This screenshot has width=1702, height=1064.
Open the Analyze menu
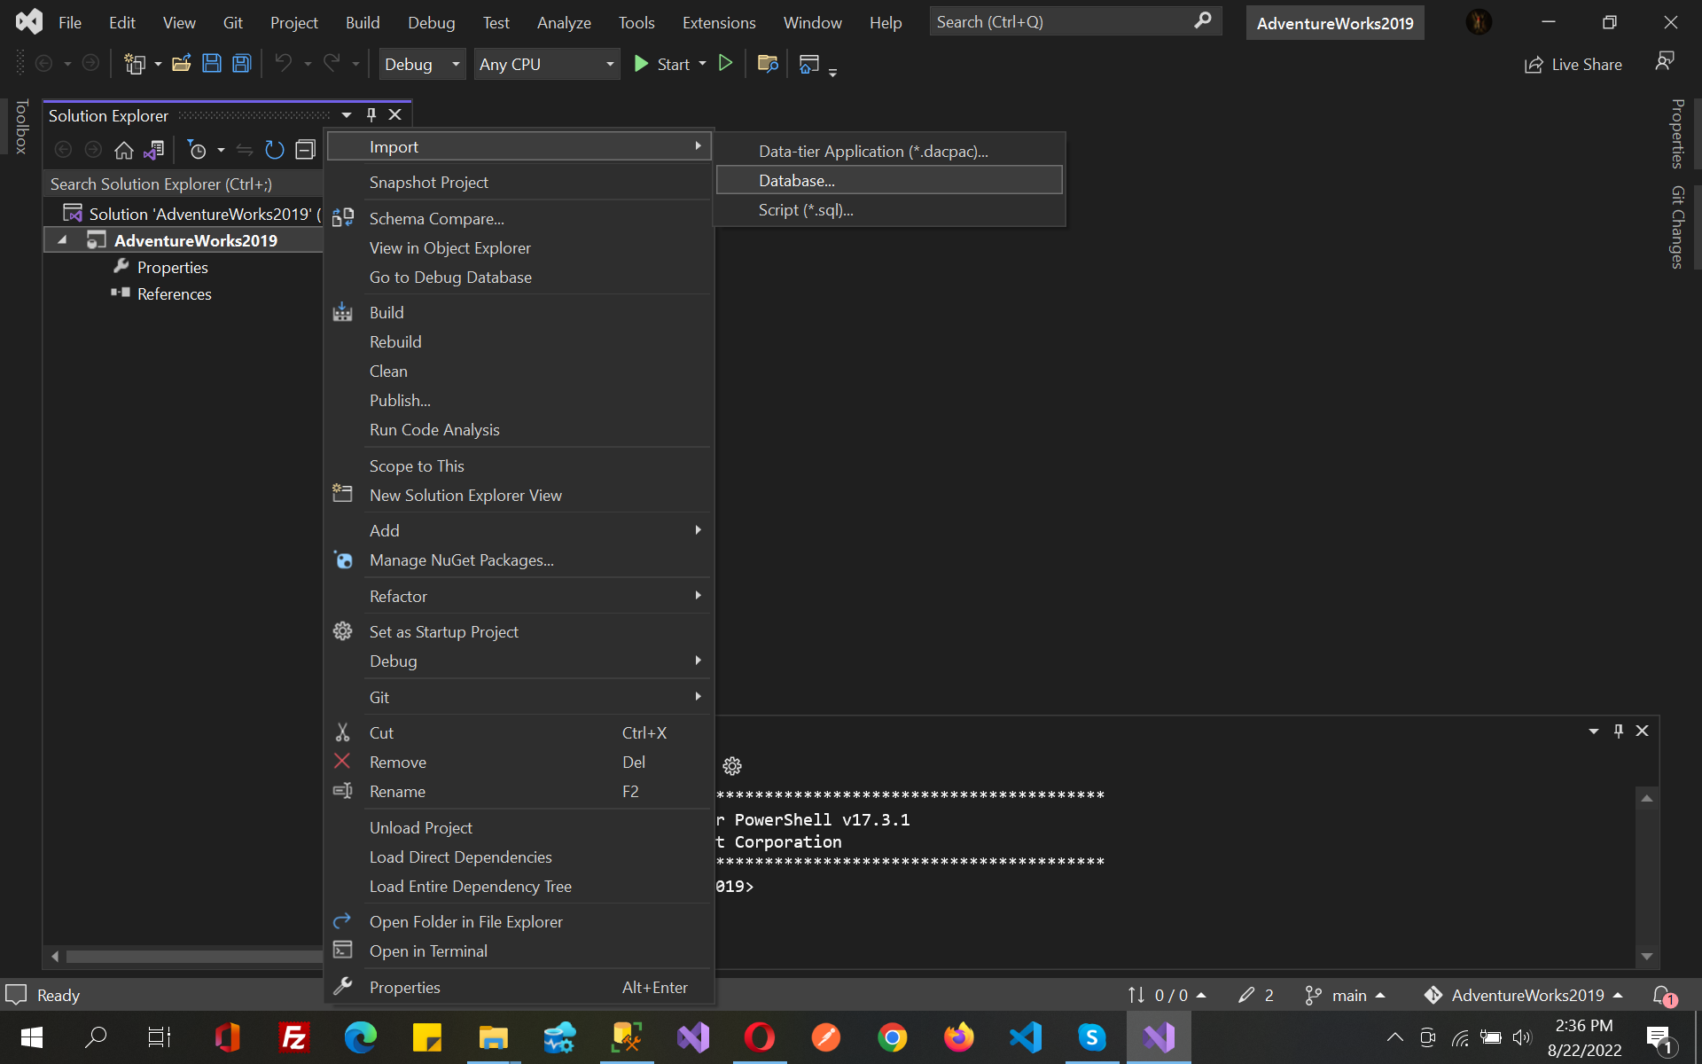(564, 22)
